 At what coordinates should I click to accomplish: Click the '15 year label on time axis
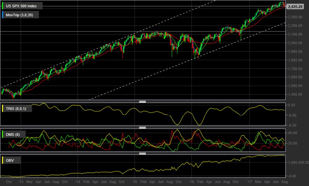134,182
